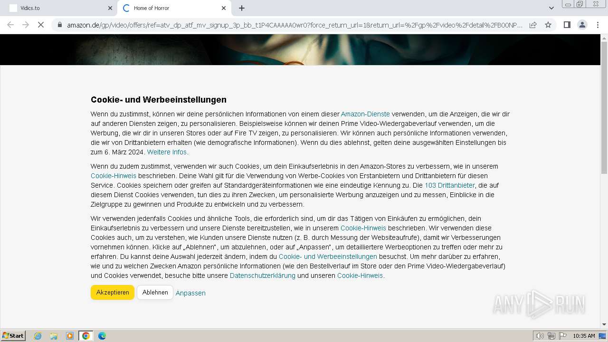Open the Cookie-Hinweis link in third paragraph
Image resolution: width=608 pixels, height=342 pixels.
coord(363,228)
